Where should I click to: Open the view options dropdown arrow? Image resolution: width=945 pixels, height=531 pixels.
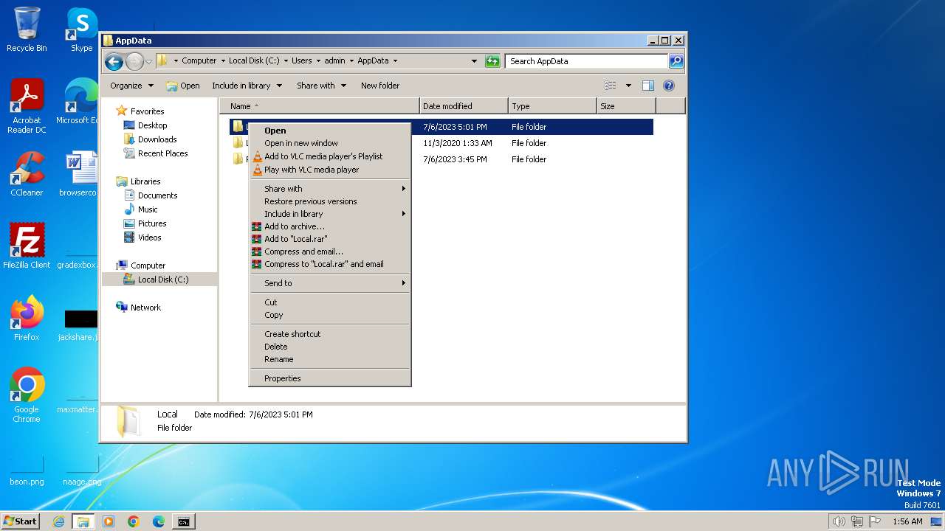pyautogui.click(x=628, y=86)
